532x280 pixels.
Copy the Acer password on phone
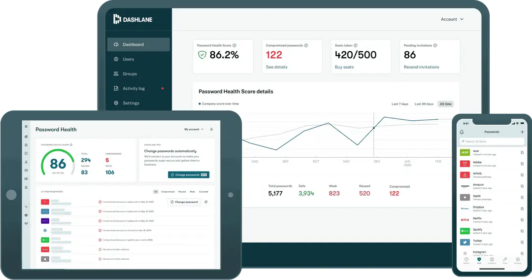(522, 153)
